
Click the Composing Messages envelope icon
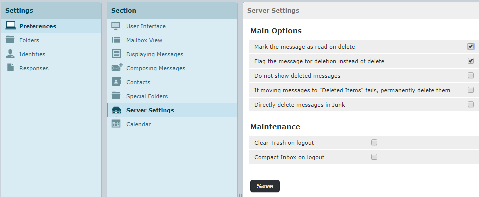tap(117, 68)
